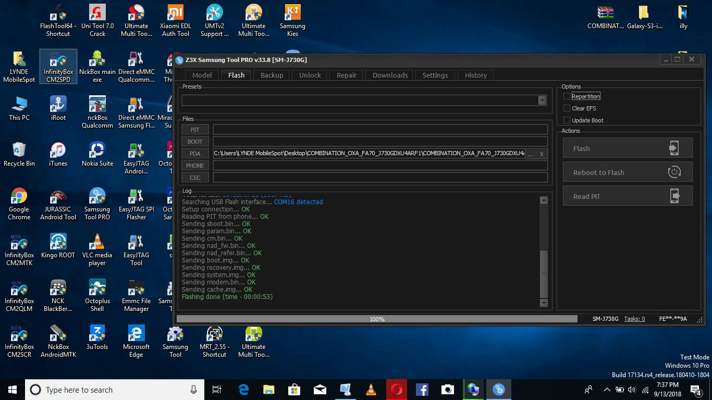Launch Kingo ROOT desktop icon
This screenshot has height=400, width=712.
tap(58, 246)
